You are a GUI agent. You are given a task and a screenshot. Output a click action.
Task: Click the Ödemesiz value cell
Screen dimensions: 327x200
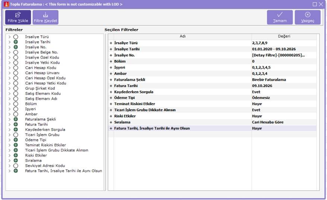point(284,98)
